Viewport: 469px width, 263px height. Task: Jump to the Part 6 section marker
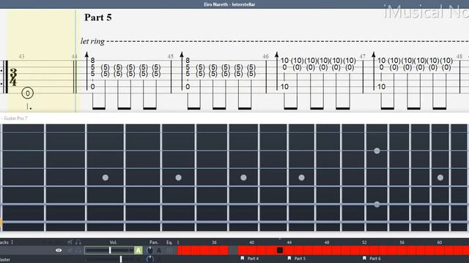click(x=375, y=259)
